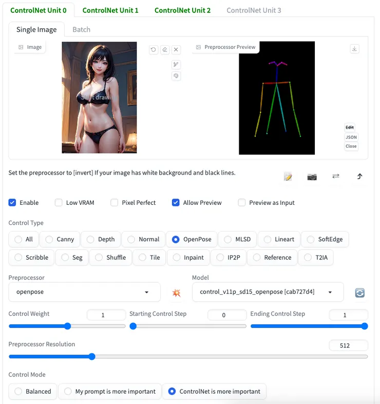
Task: Select the Seg control type
Action: pyautogui.click(x=72, y=258)
